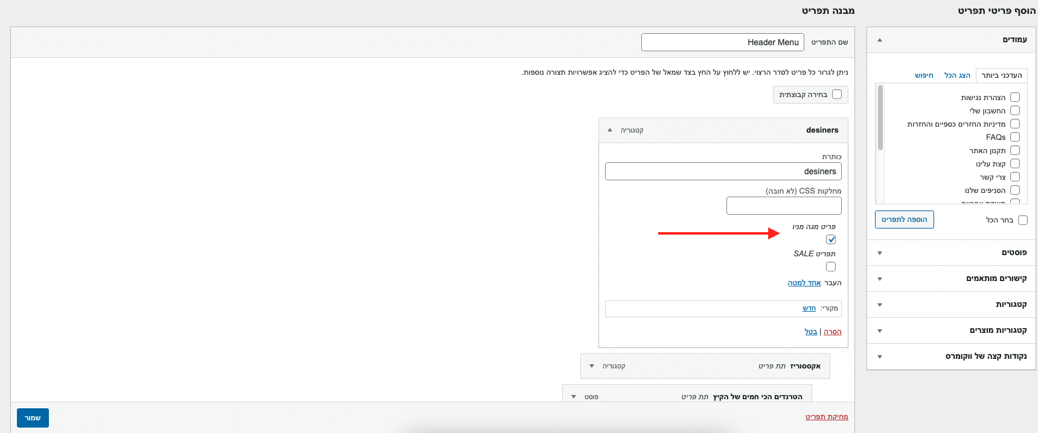
Task: Click the הוספה לתפריט button
Action: click(904, 220)
